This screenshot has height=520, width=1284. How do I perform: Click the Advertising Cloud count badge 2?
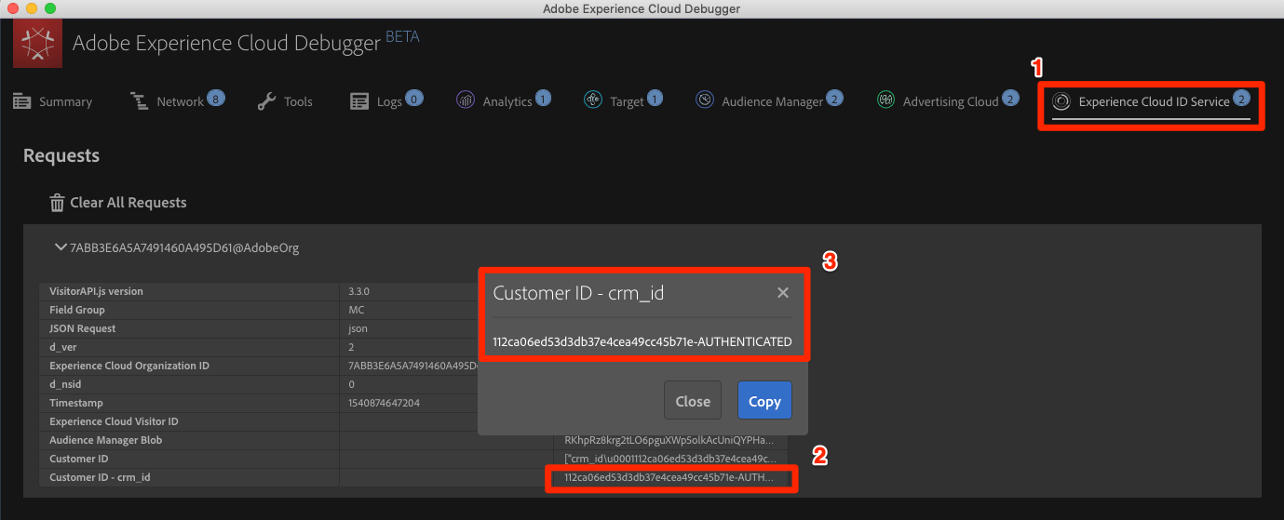click(1009, 97)
